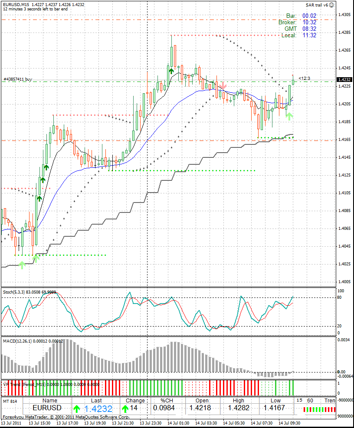Click the SAR trail v6 label
The width and height of the screenshot is (354, 428).
tap(317, 5)
